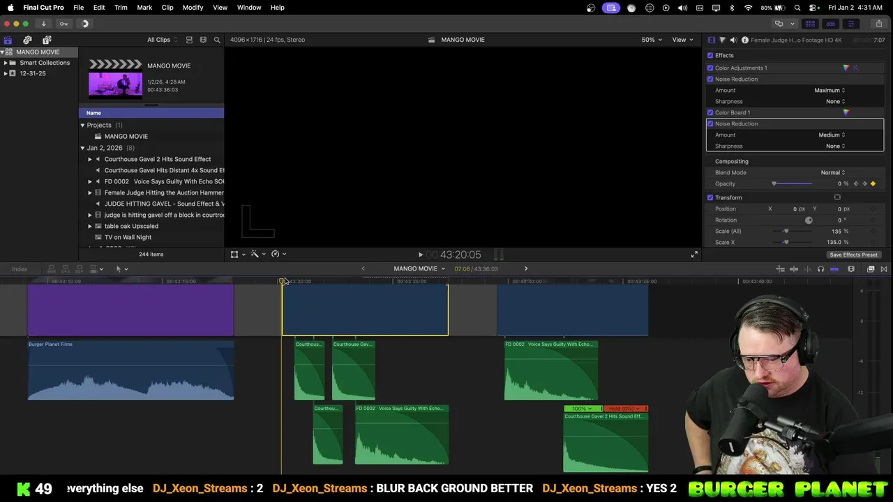Open Photos and Audio sidebar
Image resolution: width=893 pixels, height=502 pixels.
tap(27, 40)
